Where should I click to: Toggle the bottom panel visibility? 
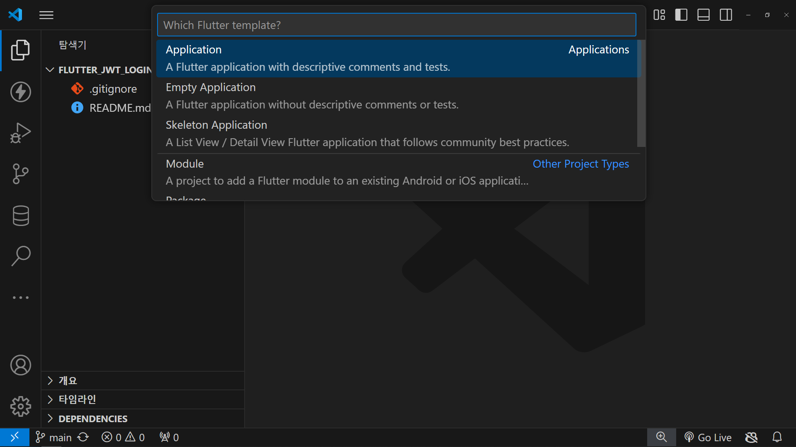[x=704, y=15]
